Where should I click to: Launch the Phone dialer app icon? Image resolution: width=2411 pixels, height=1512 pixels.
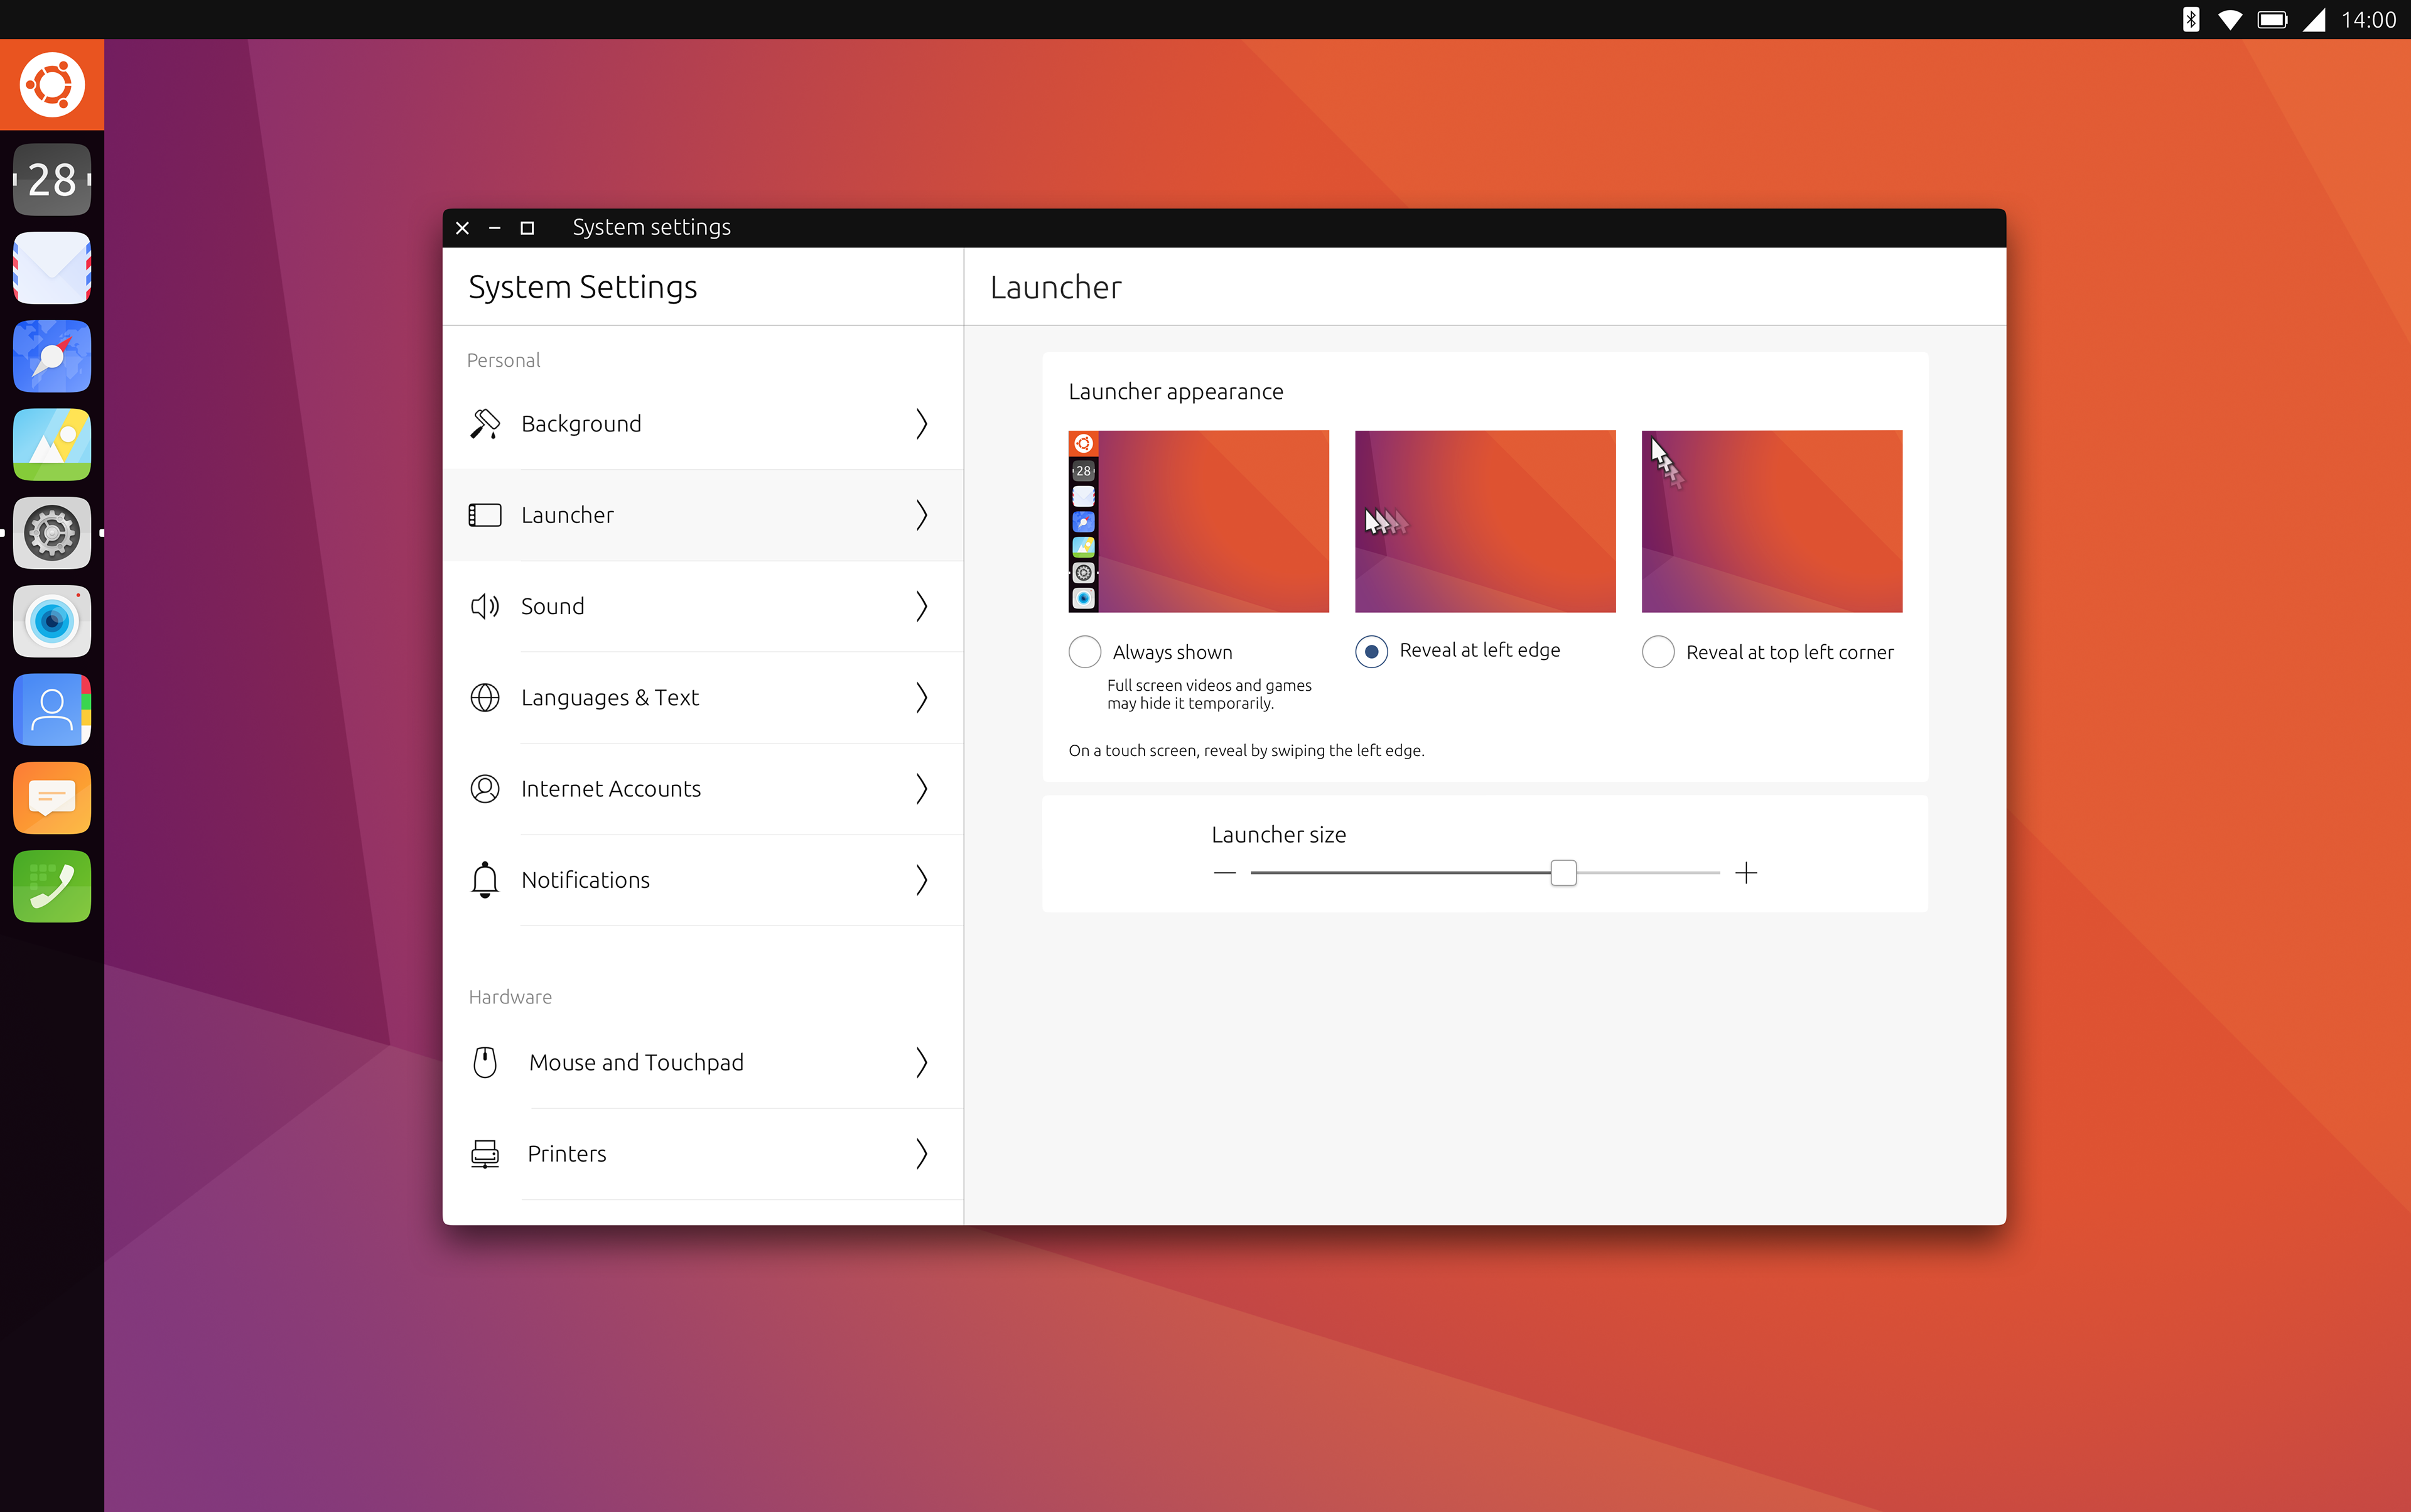(52, 886)
